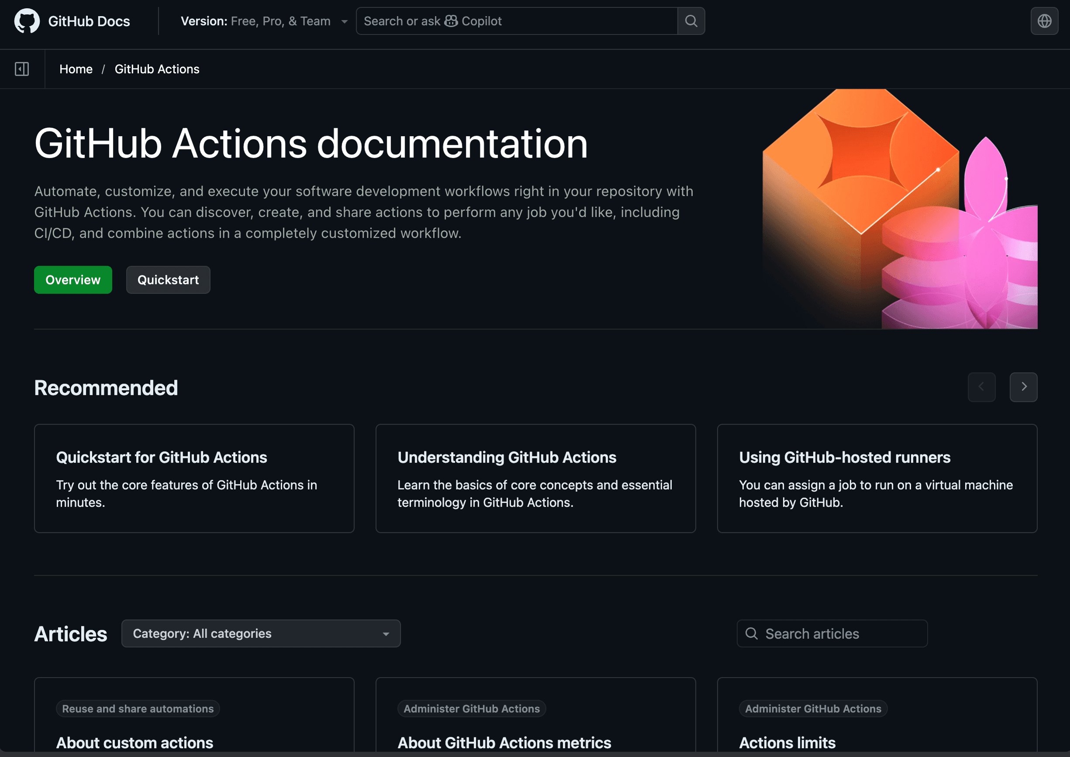Open About GitHub Actions metrics article
Image resolution: width=1070 pixels, height=757 pixels.
point(504,743)
